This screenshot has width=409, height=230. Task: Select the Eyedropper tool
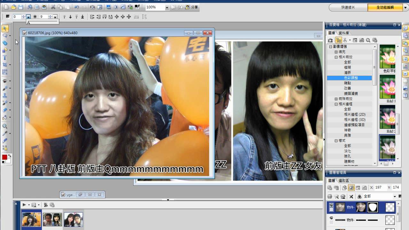point(5,134)
